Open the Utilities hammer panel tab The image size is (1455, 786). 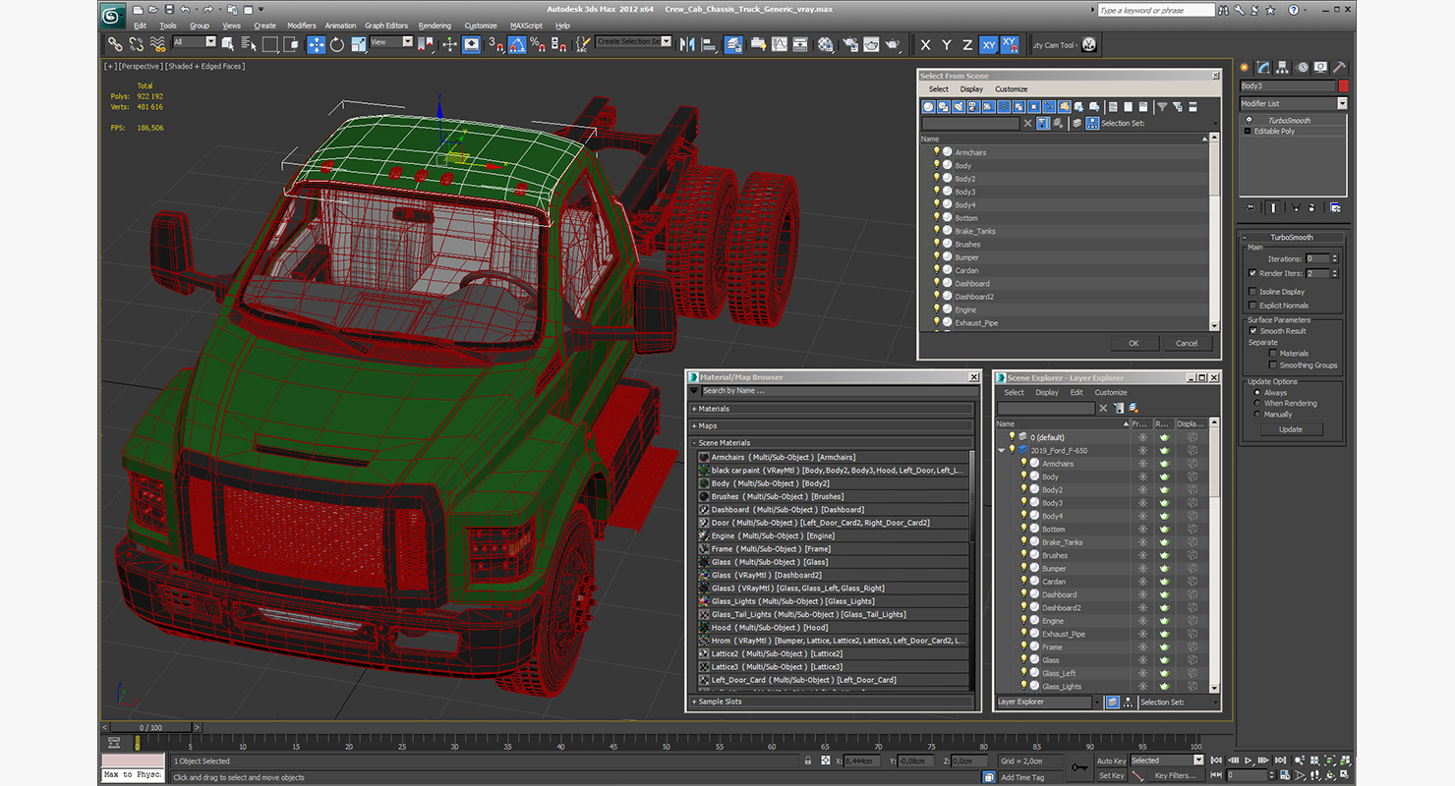[x=1339, y=68]
